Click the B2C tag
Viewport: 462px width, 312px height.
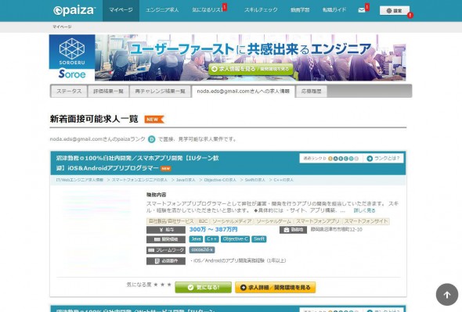(x=203, y=221)
